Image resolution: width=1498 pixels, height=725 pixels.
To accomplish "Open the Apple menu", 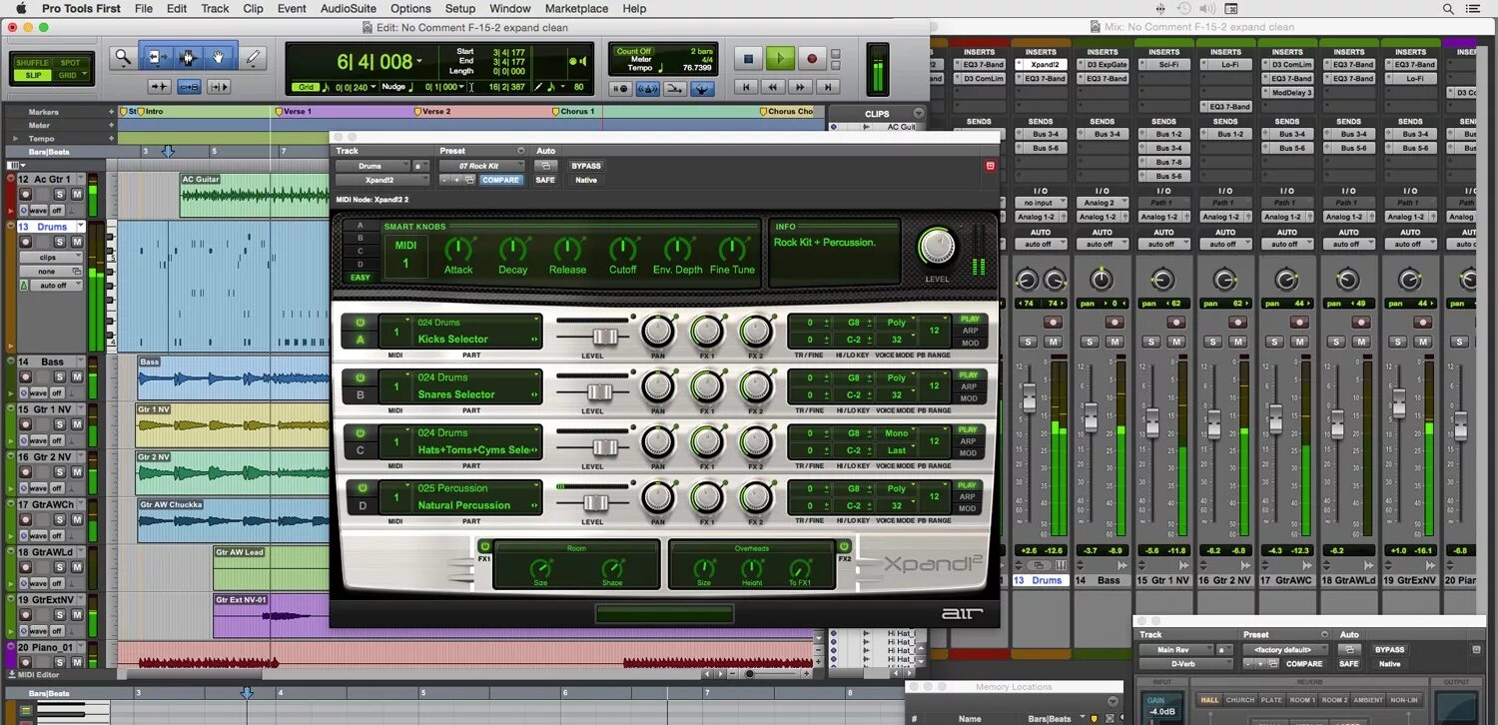I will pos(21,8).
